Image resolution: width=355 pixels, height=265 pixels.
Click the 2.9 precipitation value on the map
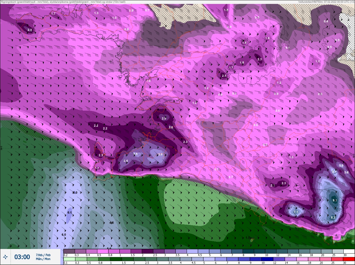(x=164, y=118)
